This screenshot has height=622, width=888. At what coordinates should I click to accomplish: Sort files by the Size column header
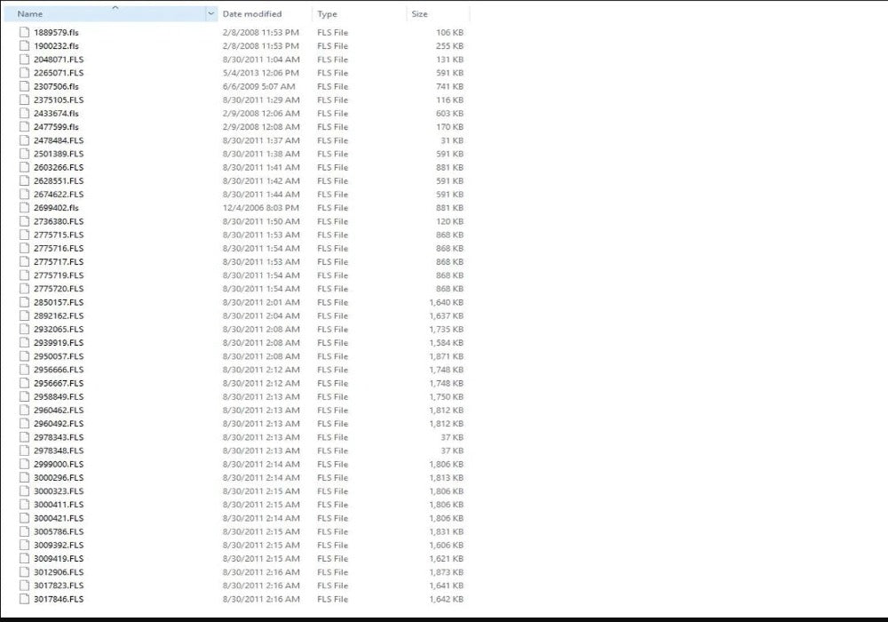click(420, 14)
